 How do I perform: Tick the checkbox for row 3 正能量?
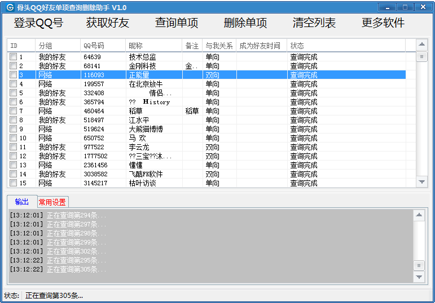point(13,75)
